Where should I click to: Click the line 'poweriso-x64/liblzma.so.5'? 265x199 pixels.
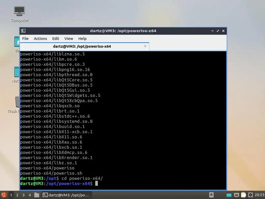point(52,54)
